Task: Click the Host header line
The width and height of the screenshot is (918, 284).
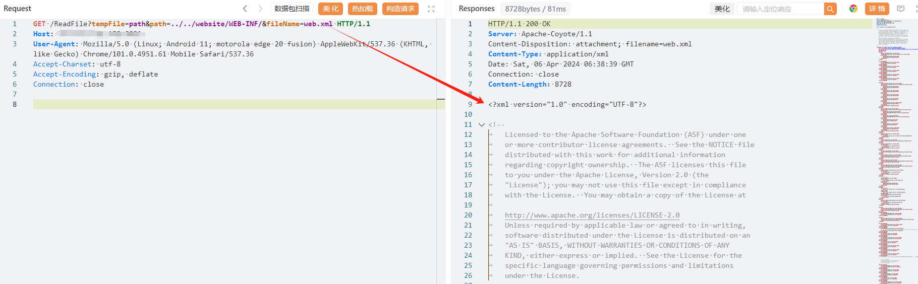Action: click(x=89, y=34)
